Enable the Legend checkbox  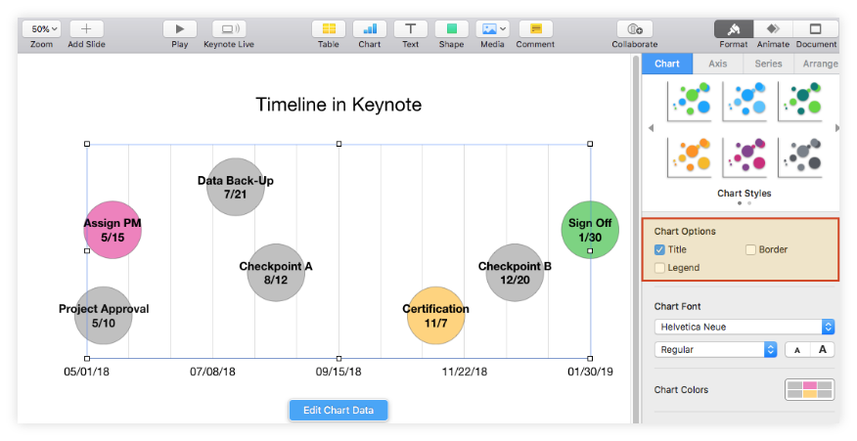click(x=659, y=268)
